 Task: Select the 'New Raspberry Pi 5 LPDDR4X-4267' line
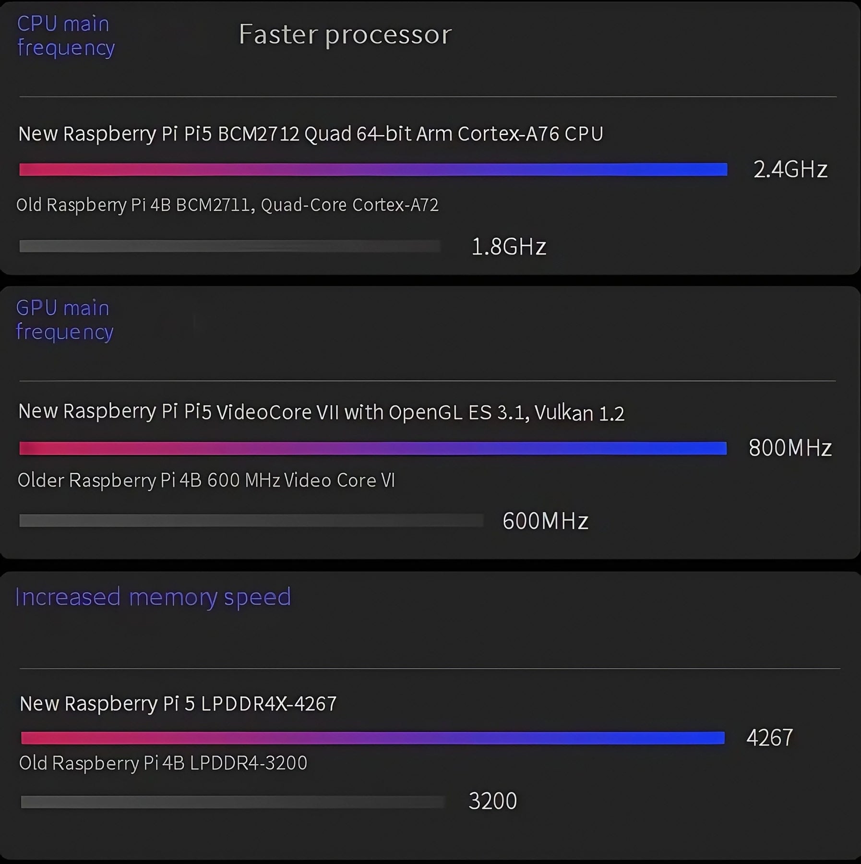click(x=178, y=704)
